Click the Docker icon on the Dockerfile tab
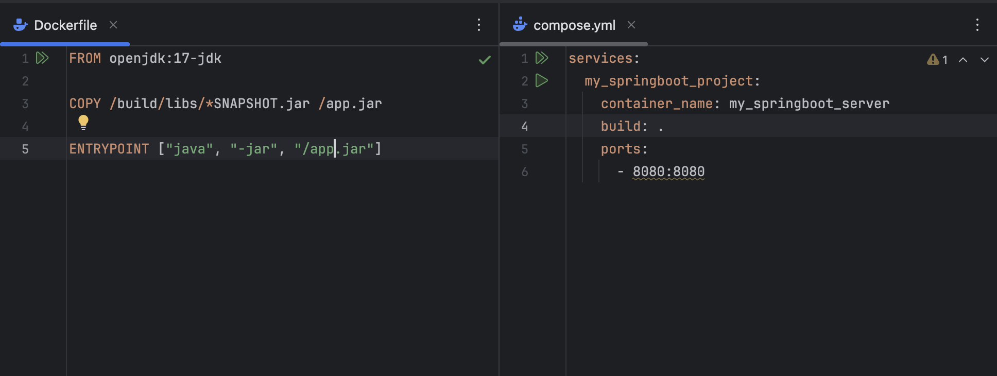Viewport: 997px width, 376px height. point(21,25)
